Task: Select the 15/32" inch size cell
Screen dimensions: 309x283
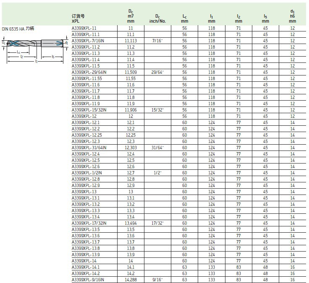Action: (157, 110)
